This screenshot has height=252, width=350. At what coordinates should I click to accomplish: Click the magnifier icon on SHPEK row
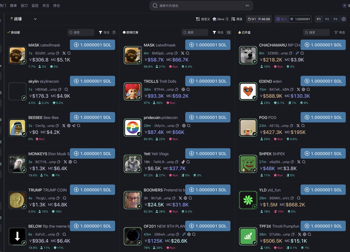point(304,162)
